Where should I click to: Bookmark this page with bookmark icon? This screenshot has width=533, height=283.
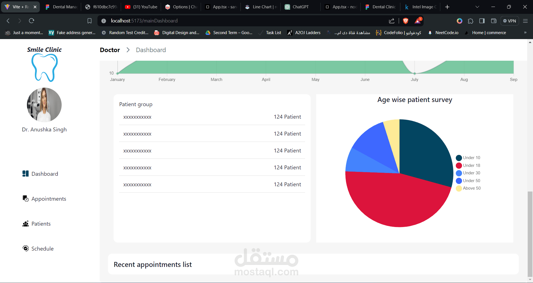tap(89, 21)
